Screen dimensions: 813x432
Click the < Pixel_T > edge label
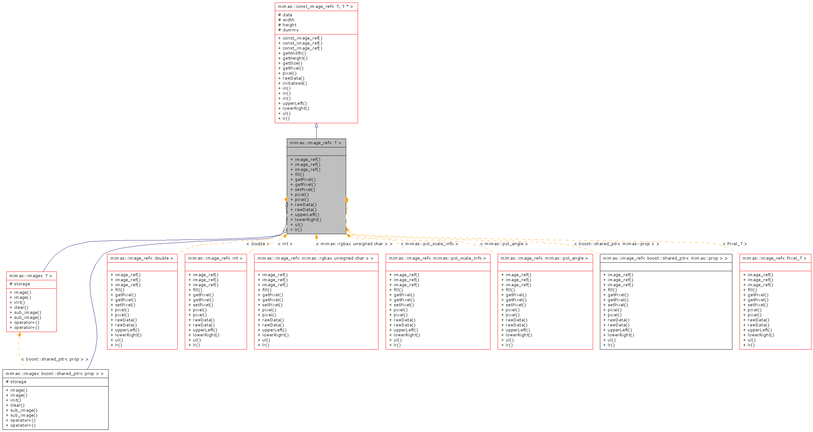coord(735,244)
